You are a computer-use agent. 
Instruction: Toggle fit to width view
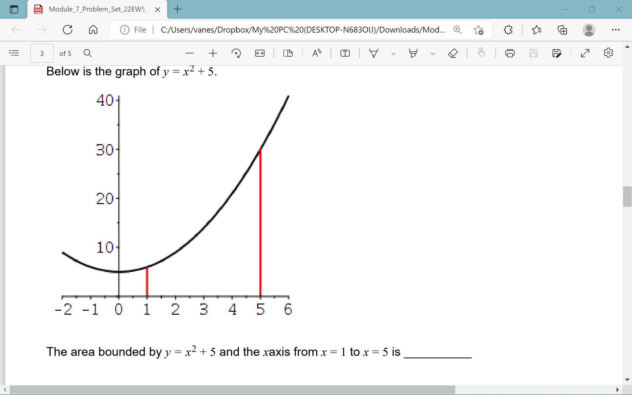point(260,53)
